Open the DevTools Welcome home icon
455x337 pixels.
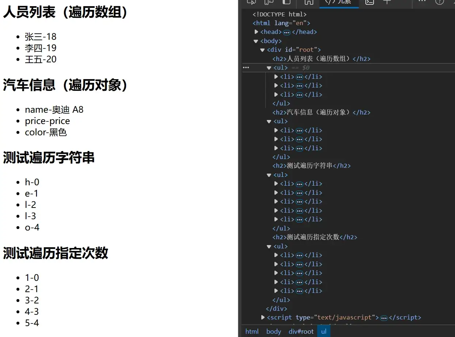[x=309, y=2]
